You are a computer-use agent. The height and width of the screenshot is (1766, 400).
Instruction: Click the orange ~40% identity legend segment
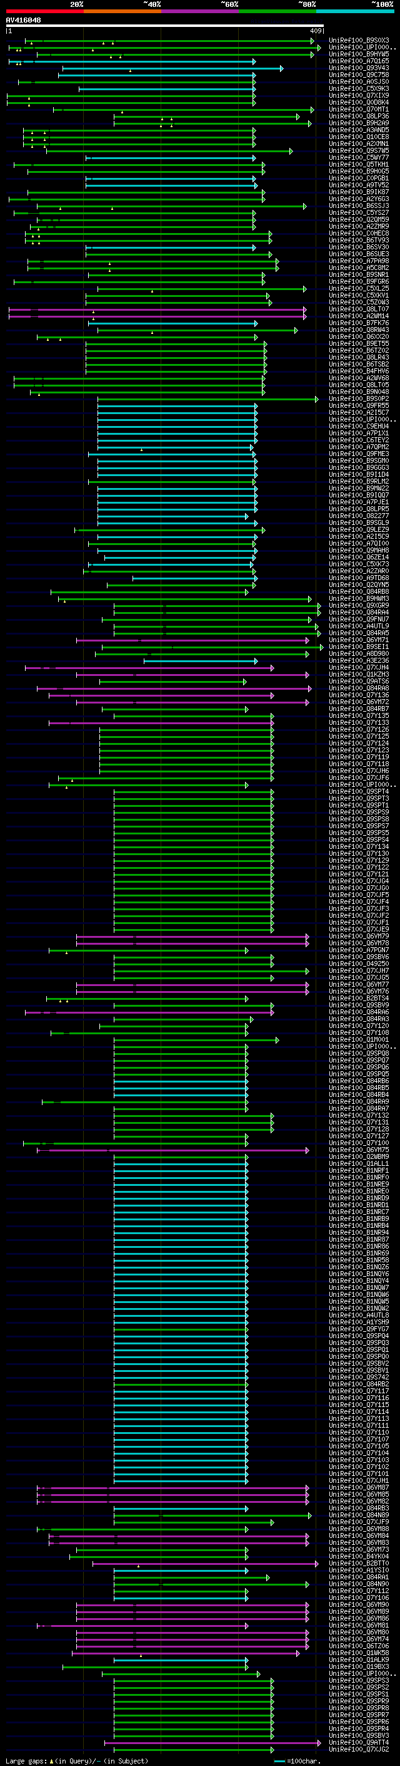point(122,11)
